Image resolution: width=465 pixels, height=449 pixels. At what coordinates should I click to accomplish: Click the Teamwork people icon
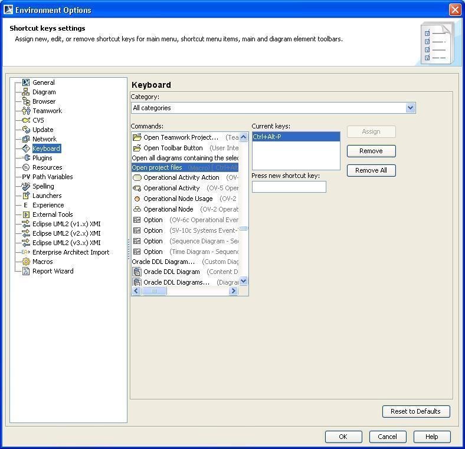click(x=26, y=111)
